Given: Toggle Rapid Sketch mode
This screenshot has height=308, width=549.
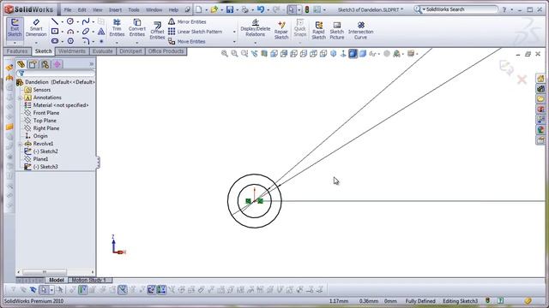Looking at the screenshot, I should [318, 30].
